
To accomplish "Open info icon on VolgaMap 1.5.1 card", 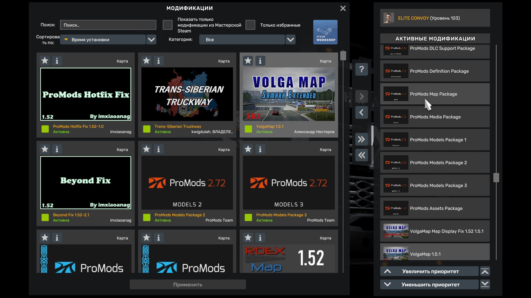I will point(260,61).
